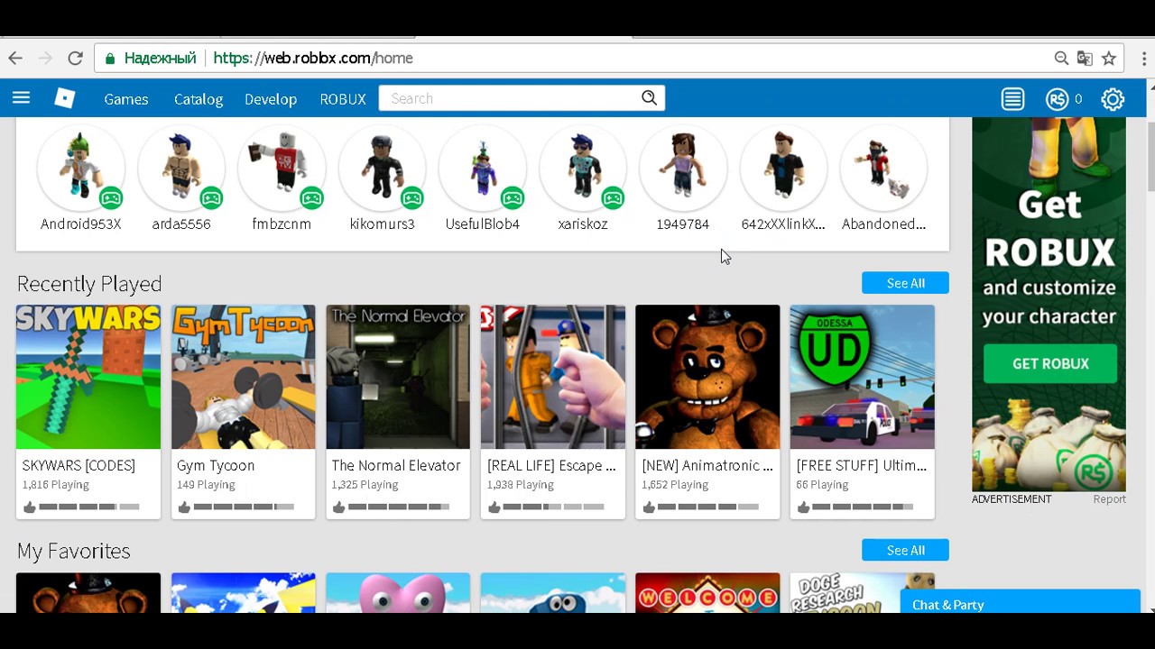Focus the Roblox search field
1155x649 pixels.
tap(509, 98)
